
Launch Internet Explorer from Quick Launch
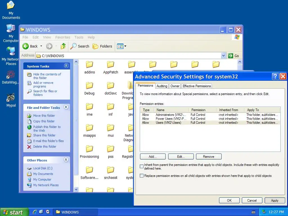(x=35, y=212)
